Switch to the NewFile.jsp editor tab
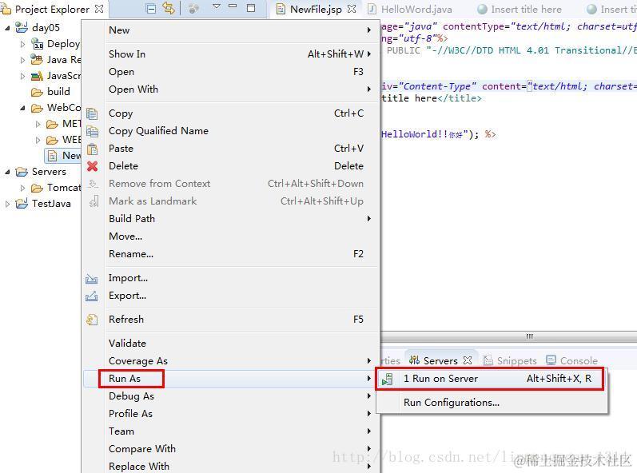This screenshot has height=473, width=637. (x=316, y=9)
